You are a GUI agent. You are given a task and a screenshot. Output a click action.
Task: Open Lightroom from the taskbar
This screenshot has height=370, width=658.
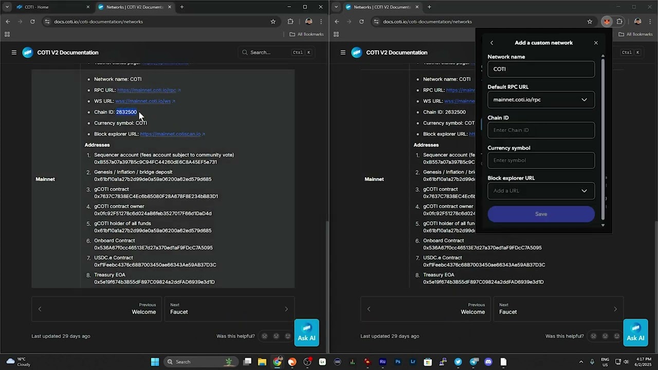(413, 362)
